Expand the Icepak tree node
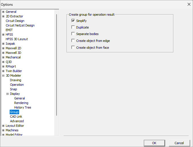 [3, 44]
